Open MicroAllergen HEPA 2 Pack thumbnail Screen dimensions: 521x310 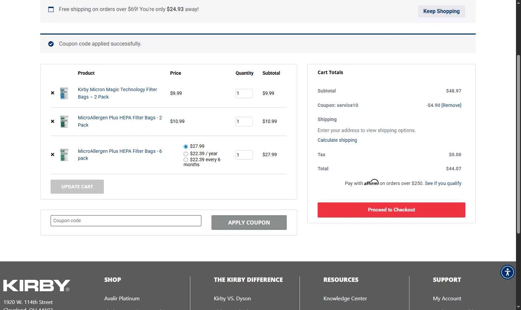(64, 121)
